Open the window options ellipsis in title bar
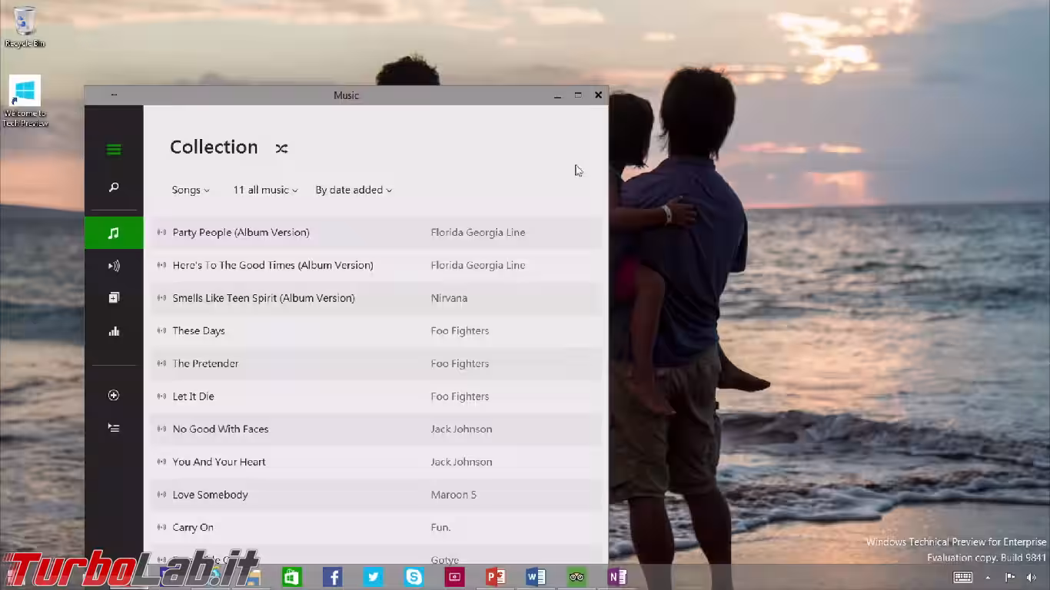The height and width of the screenshot is (590, 1050). [114, 95]
